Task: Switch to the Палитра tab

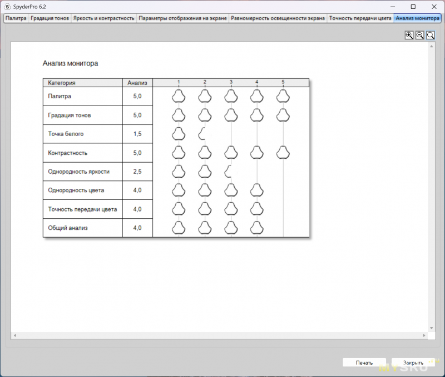Action: click(x=16, y=18)
